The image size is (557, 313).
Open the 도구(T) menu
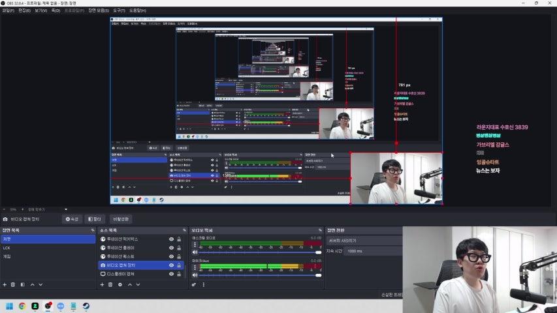(119, 10)
